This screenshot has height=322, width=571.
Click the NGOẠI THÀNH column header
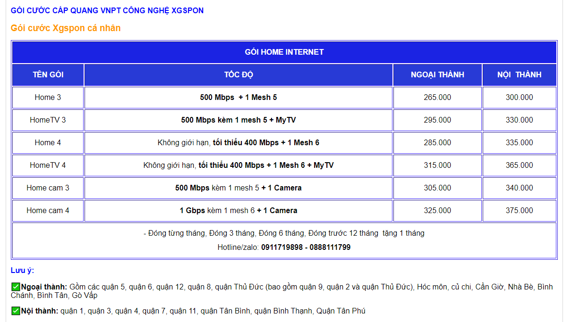click(x=437, y=74)
